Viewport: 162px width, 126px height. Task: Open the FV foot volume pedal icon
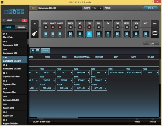(108, 34)
